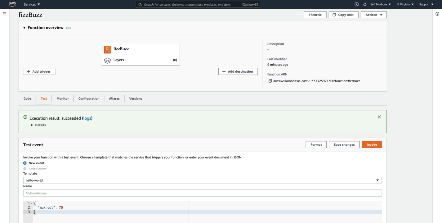Select the Saved event radio button
442x223 pixels.
coord(25,169)
